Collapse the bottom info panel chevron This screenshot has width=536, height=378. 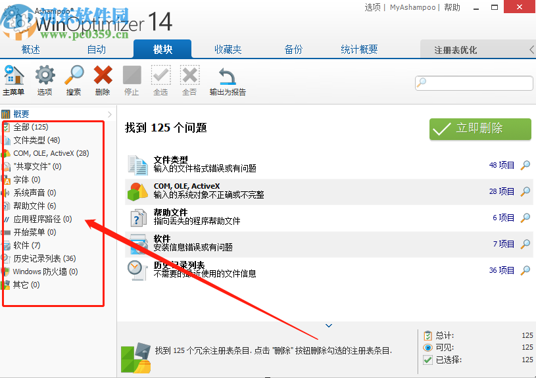(329, 325)
